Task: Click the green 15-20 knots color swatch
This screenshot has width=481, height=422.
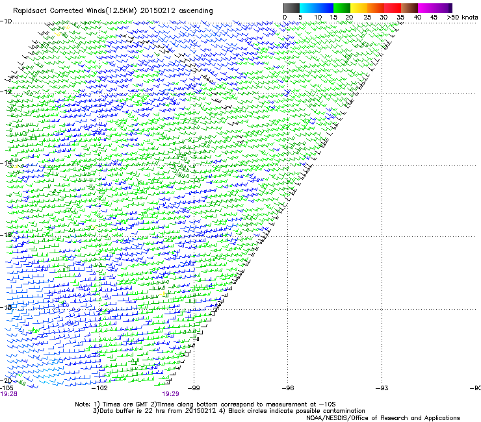Action: coord(342,8)
